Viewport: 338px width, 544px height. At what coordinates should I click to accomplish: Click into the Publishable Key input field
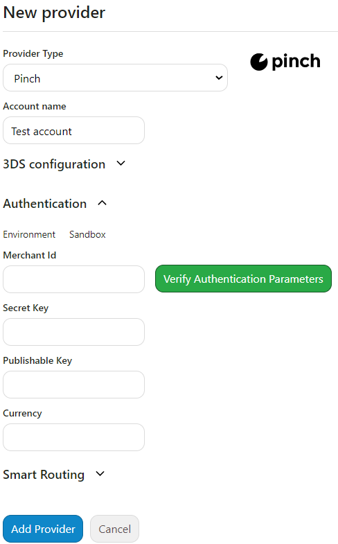[x=73, y=385]
